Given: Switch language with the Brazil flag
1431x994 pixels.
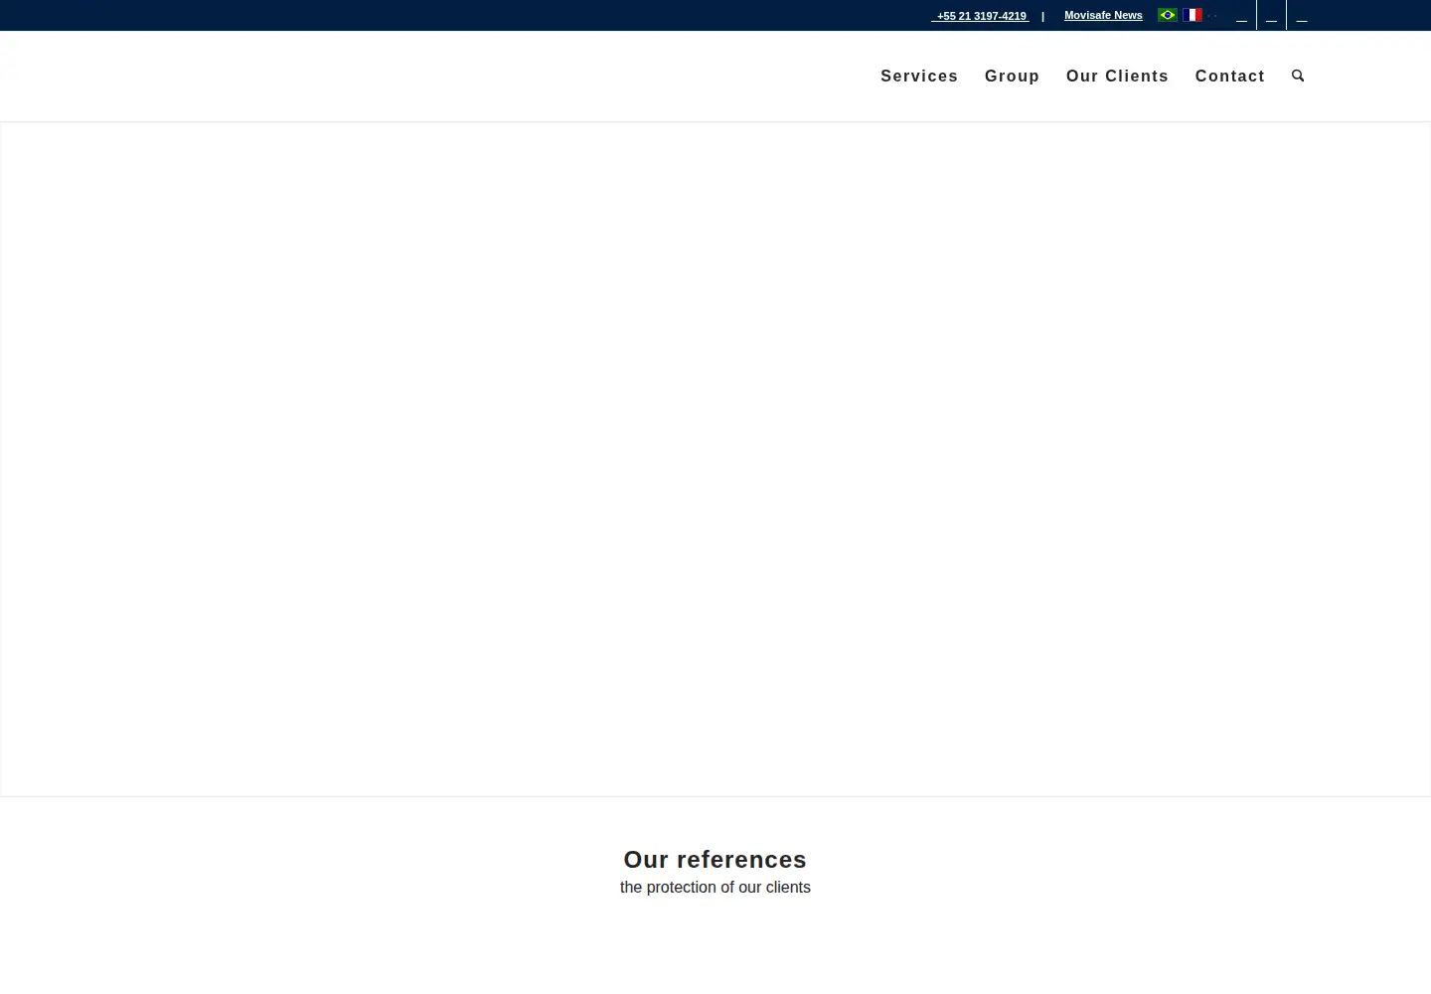Looking at the screenshot, I should click(x=1168, y=15).
